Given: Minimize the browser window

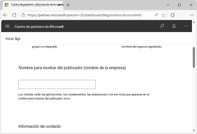Looking at the screenshot, I should [x=168, y=5].
